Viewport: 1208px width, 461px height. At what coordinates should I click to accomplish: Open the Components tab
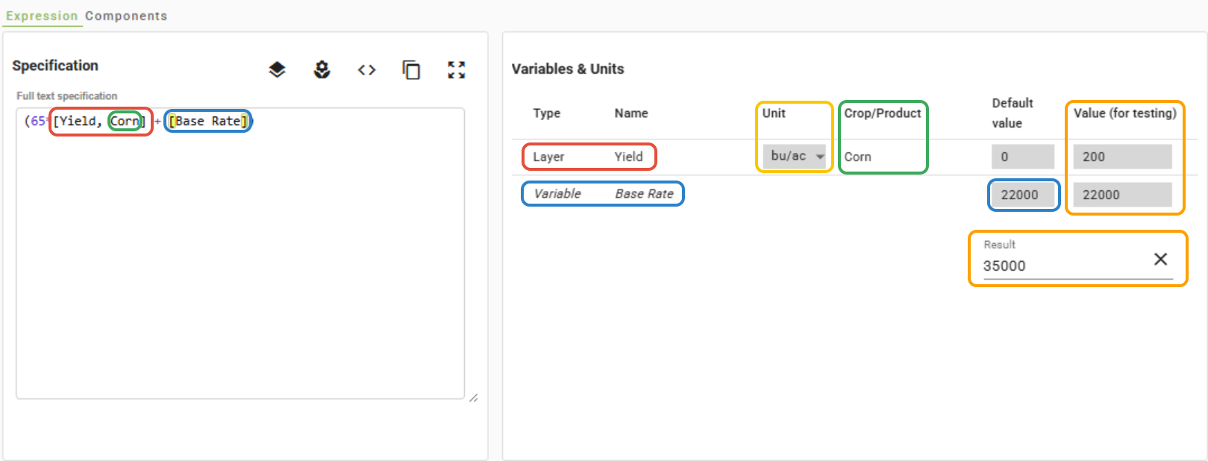pyautogui.click(x=126, y=16)
